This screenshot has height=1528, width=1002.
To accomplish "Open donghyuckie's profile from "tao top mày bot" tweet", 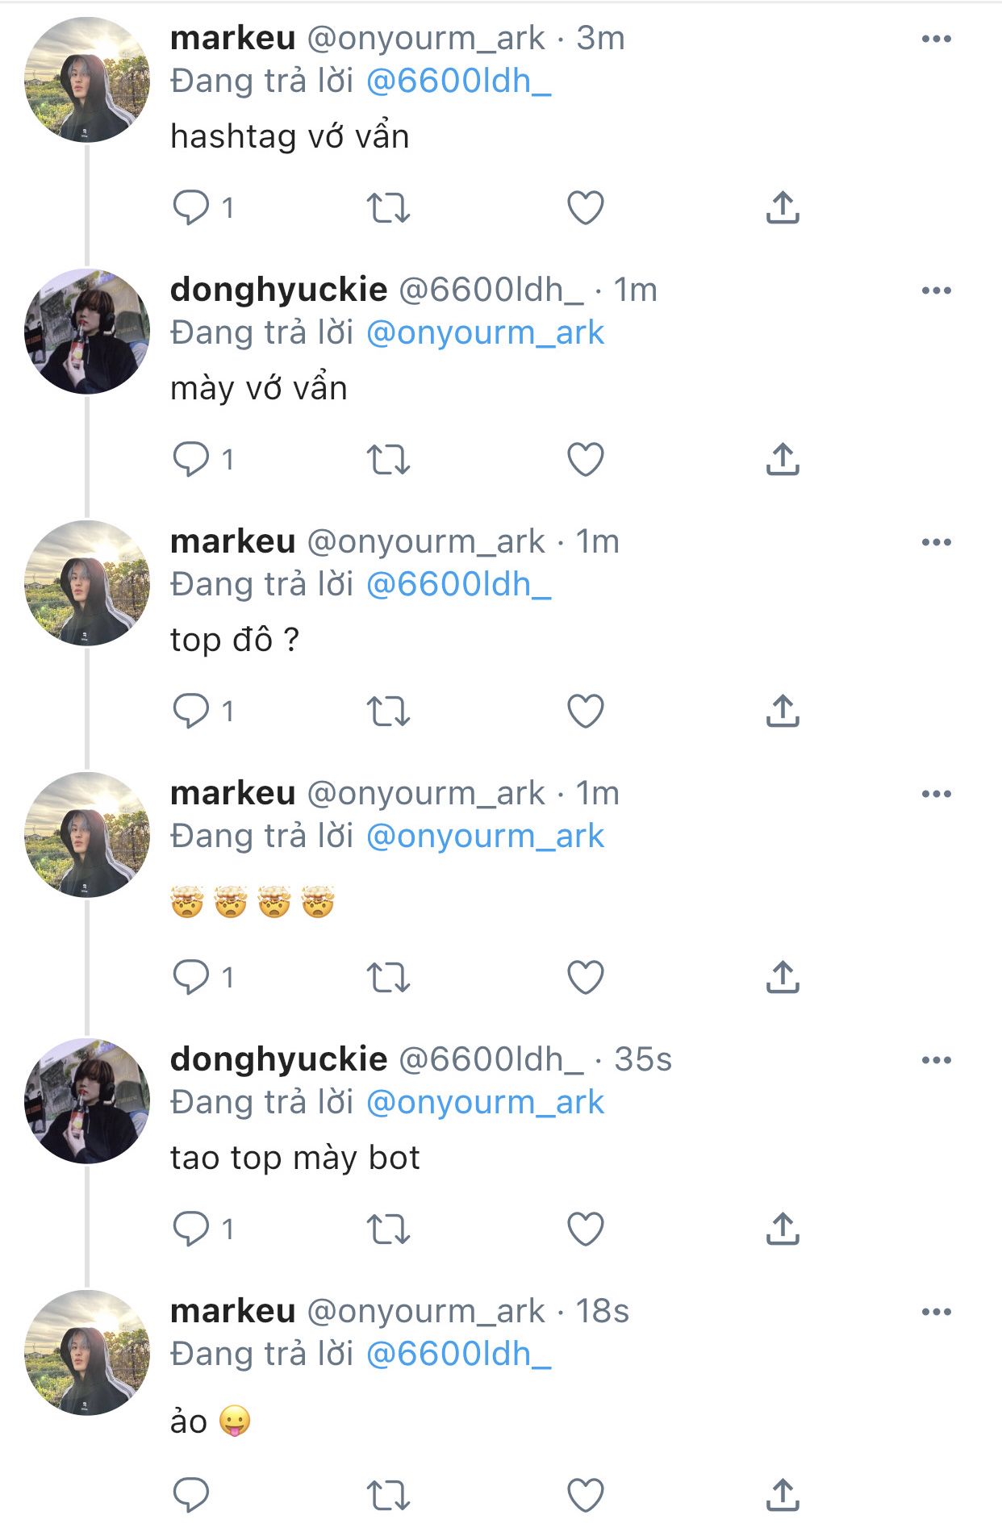I will (278, 1059).
